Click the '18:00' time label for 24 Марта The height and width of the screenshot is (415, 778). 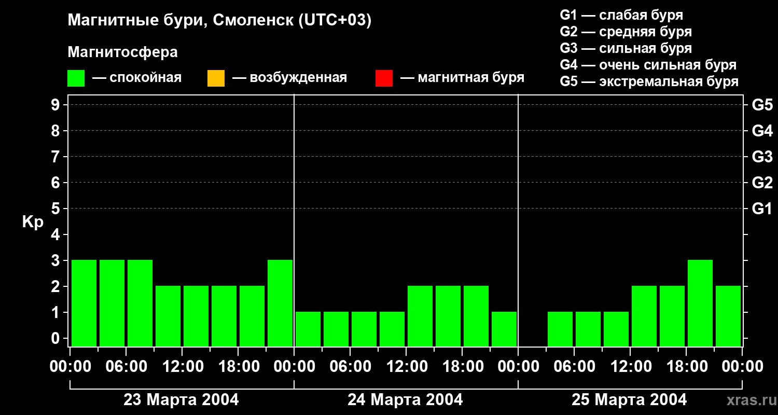pyautogui.click(x=462, y=366)
